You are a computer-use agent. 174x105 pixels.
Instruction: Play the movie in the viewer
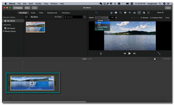click(130, 54)
